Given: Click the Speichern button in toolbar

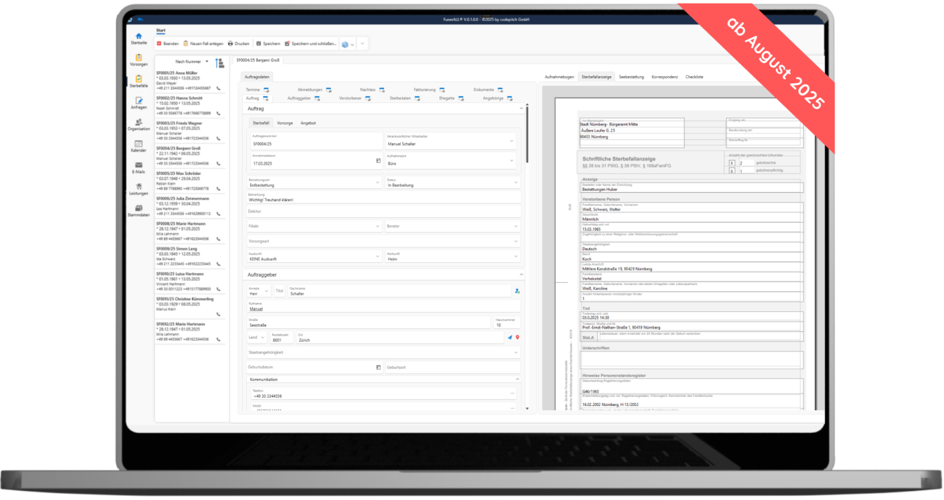Looking at the screenshot, I should pyautogui.click(x=267, y=44).
